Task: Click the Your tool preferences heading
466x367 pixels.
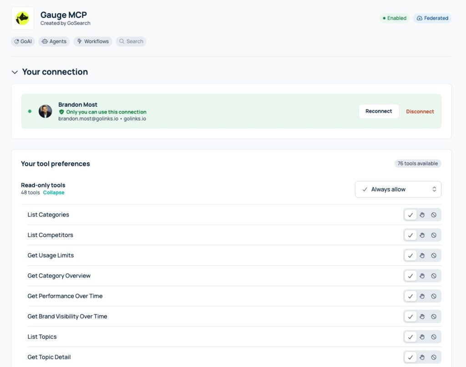Action: [x=55, y=164]
